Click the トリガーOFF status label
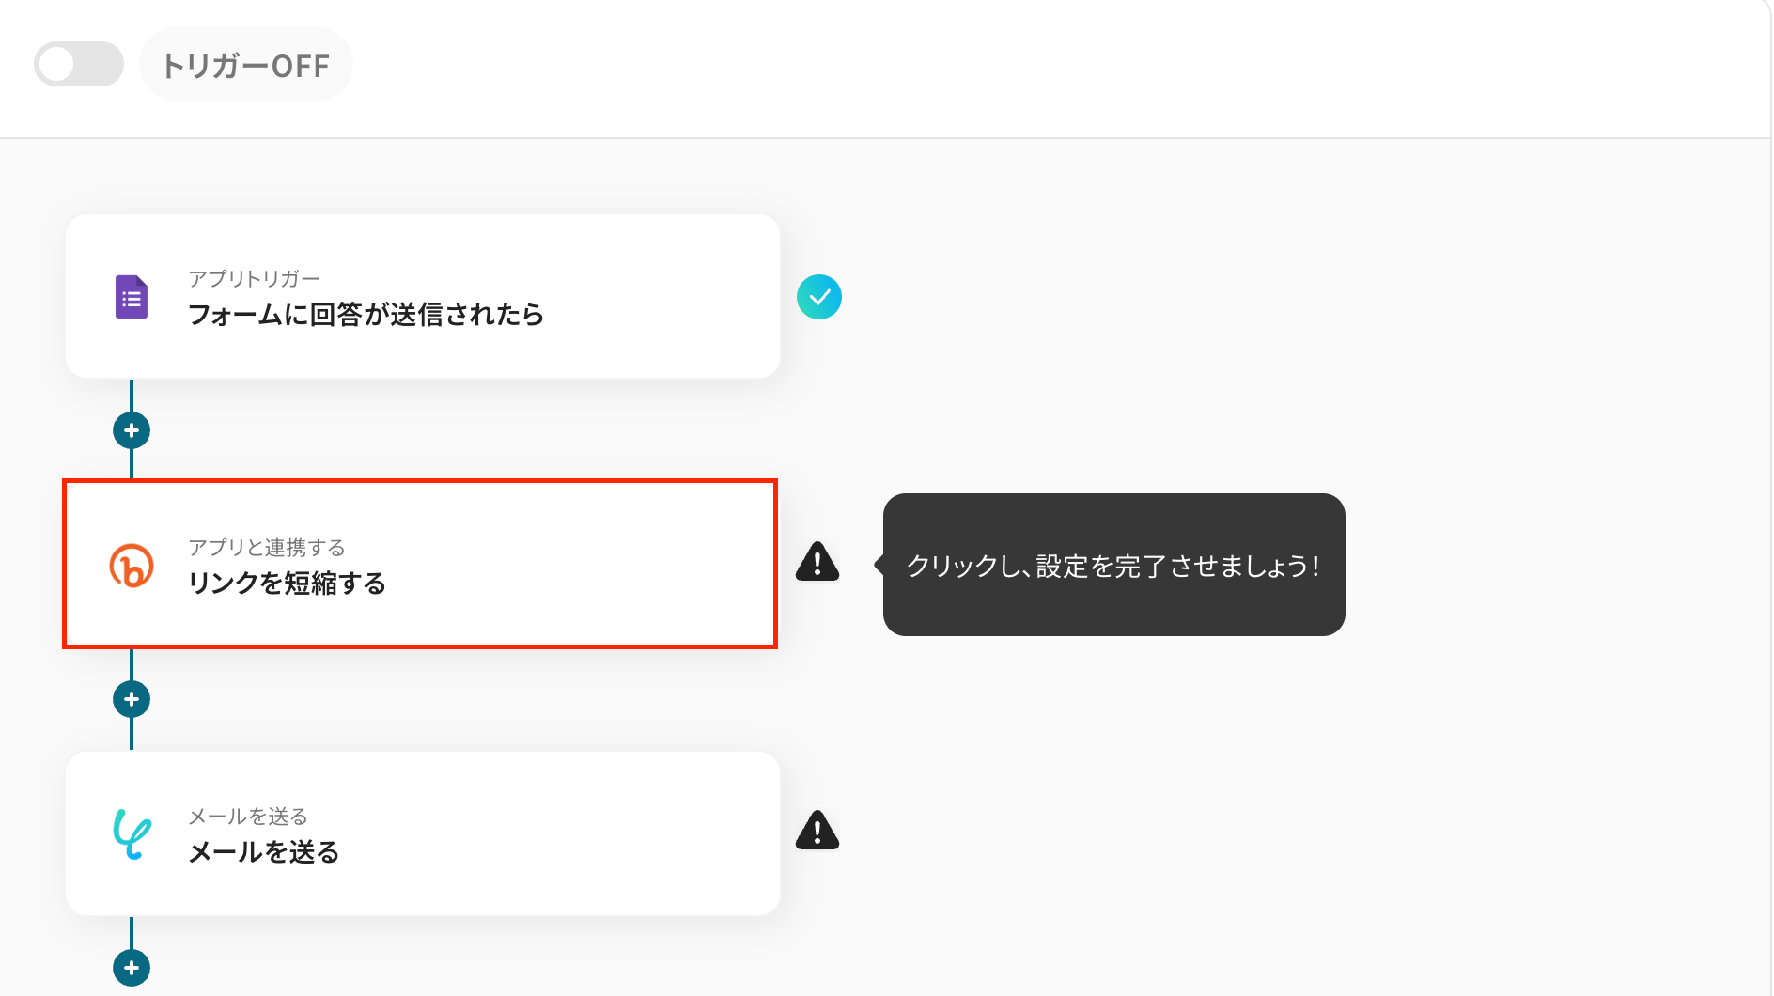This screenshot has width=1774, height=996. coord(246,66)
